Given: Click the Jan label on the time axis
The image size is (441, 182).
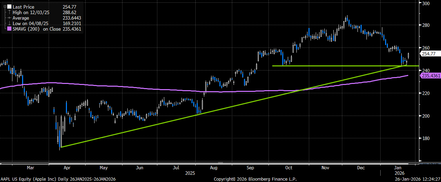Looking at the screenshot, I should pos(398,168).
